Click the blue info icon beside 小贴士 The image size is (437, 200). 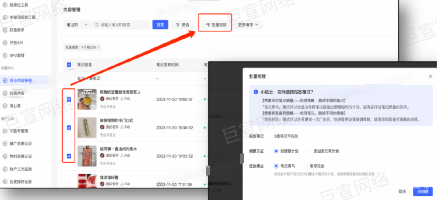click(x=255, y=92)
